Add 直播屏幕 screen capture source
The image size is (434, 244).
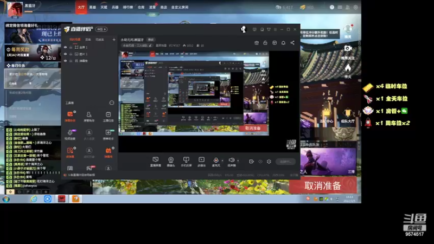pyautogui.click(x=156, y=162)
